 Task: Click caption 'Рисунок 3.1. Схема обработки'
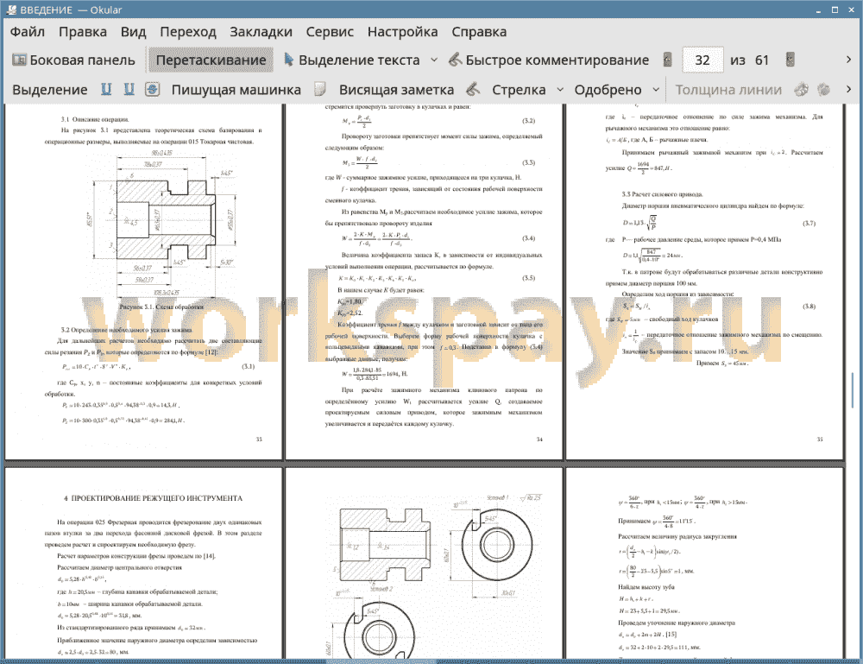(161, 307)
